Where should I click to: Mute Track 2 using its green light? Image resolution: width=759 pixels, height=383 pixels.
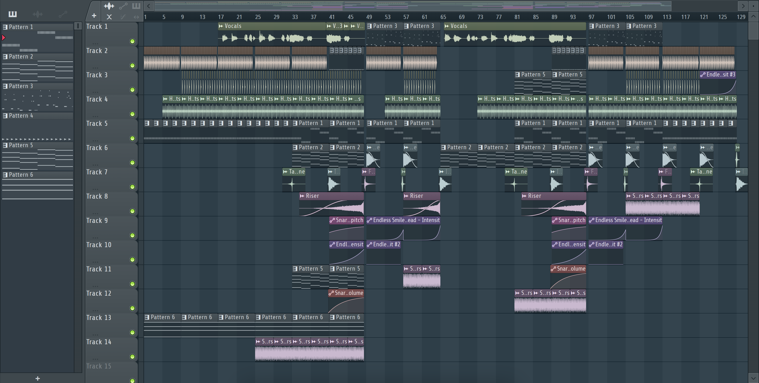[x=132, y=65]
